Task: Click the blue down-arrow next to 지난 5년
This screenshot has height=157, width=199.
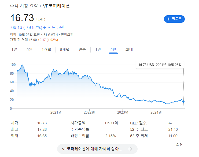Action: (x=45, y=27)
